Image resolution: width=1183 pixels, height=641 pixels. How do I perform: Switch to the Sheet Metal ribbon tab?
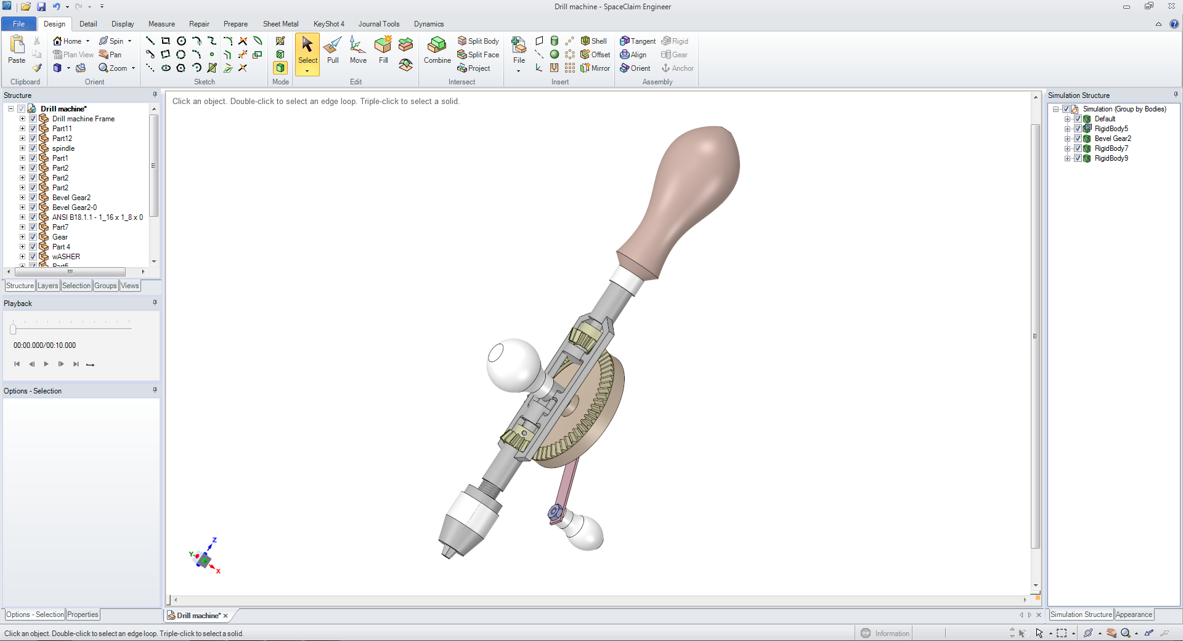[x=280, y=23]
